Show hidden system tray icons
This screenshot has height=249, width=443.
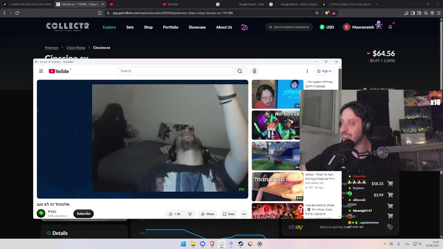point(385,244)
